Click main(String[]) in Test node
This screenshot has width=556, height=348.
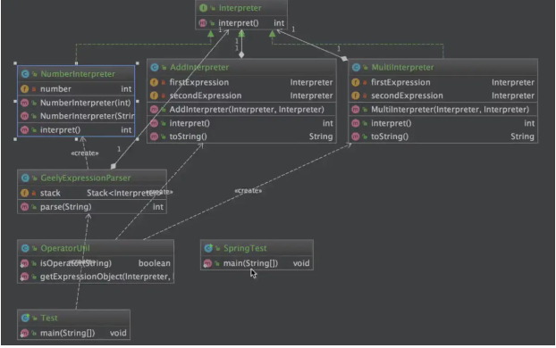coord(74,333)
